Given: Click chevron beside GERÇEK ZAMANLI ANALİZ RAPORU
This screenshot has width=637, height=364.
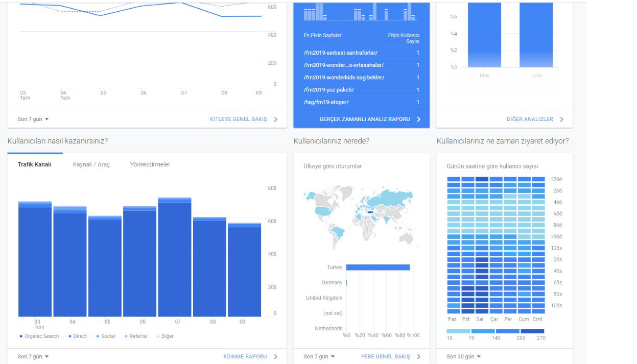Looking at the screenshot, I should coord(419,119).
